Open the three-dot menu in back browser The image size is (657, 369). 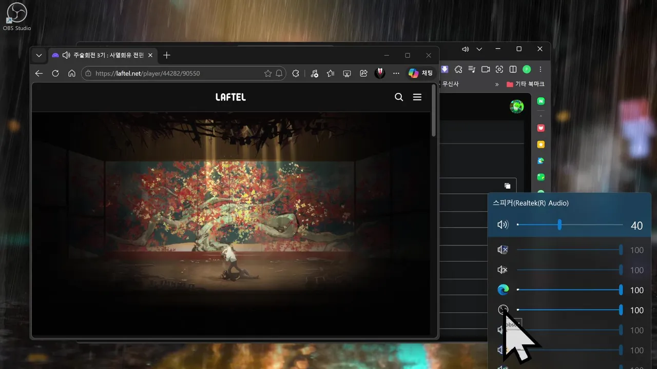(x=540, y=69)
